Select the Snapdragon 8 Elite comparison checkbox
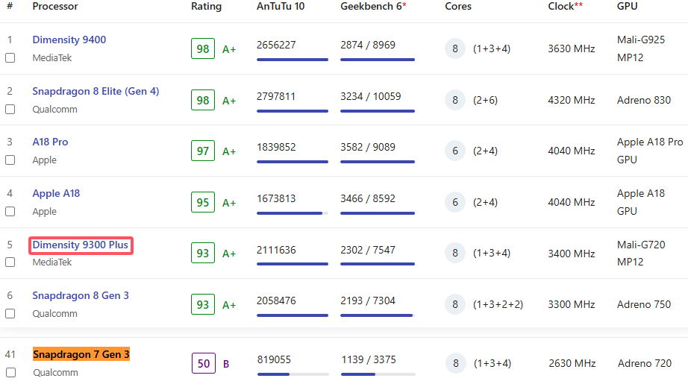688x387 pixels. pyautogui.click(x=10, y=109)
